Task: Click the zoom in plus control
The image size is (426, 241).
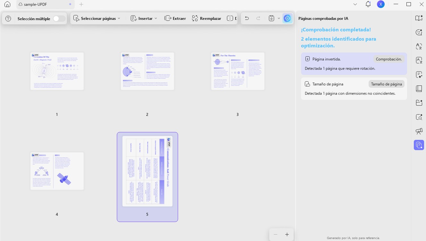Action: point(287,234)
